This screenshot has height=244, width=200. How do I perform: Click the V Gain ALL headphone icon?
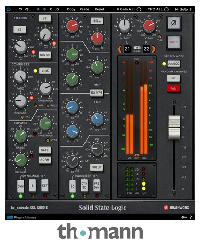pyautogui.click(x=139, y=9)
